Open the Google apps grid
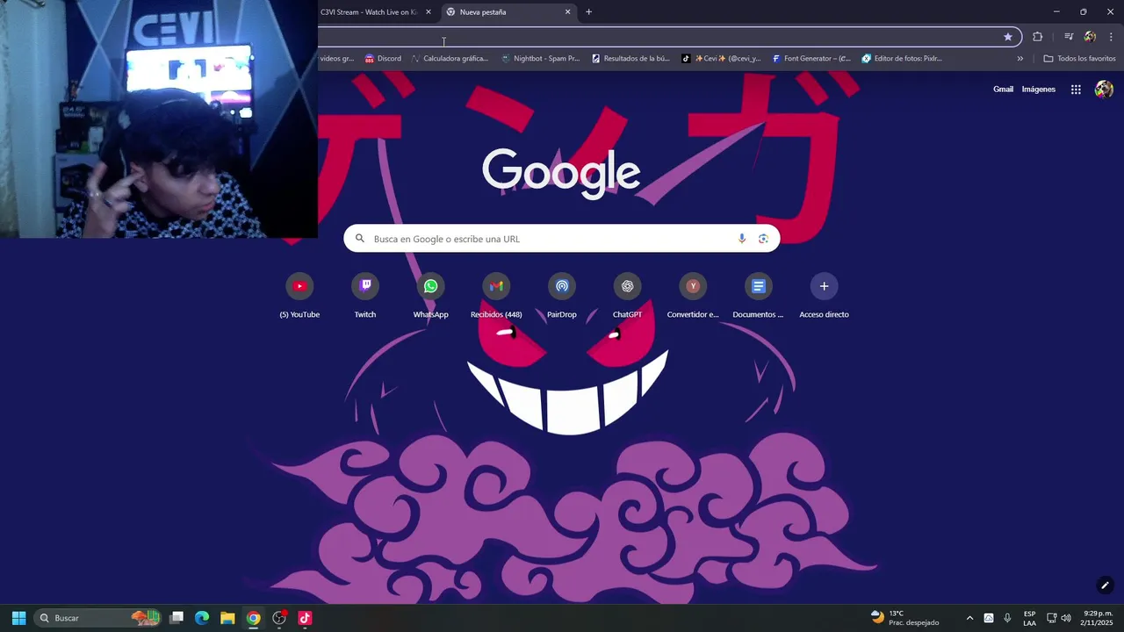 pyautogui.click(x=1076, y=90)
